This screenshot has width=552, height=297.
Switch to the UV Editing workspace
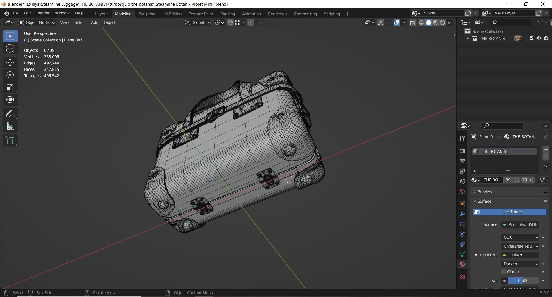(172, 14)
